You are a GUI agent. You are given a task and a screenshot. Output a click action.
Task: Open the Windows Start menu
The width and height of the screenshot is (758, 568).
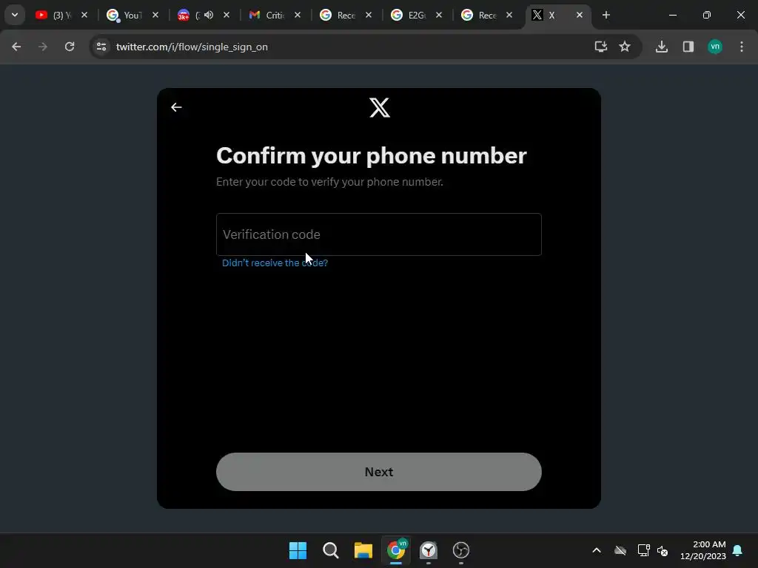[298, 550]
